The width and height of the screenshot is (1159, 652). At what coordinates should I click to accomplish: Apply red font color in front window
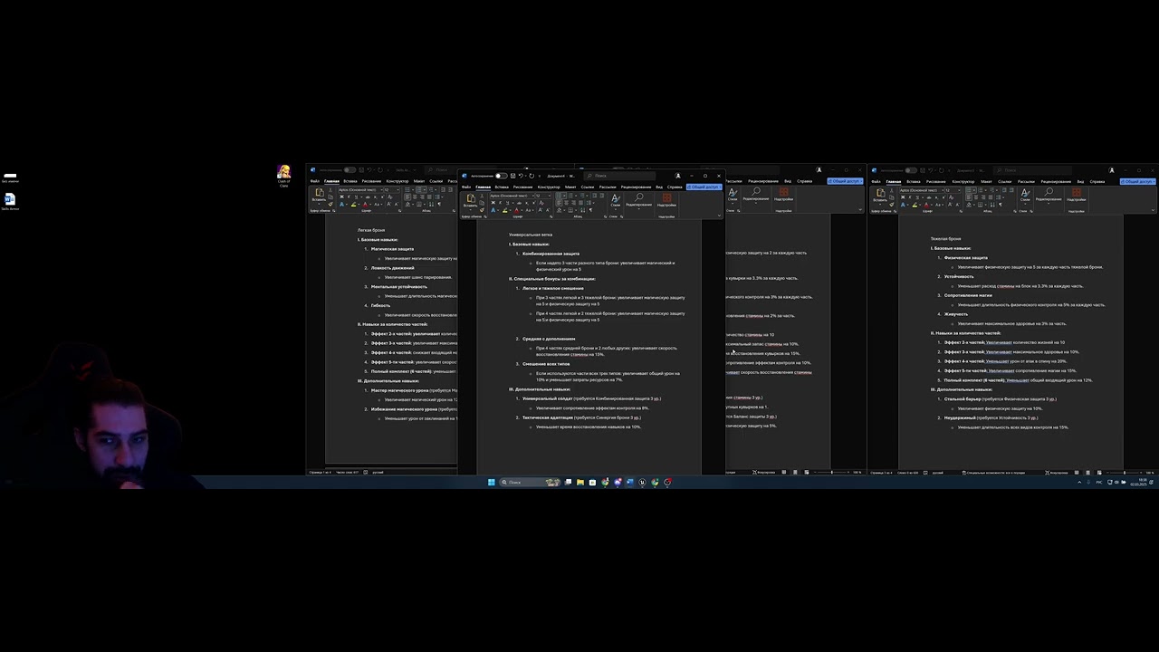click(x=516, y=210)
